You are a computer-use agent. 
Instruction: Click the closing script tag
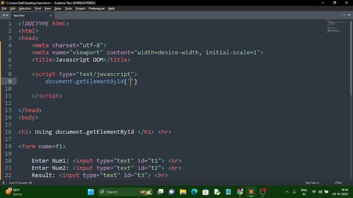click(47, 96)
